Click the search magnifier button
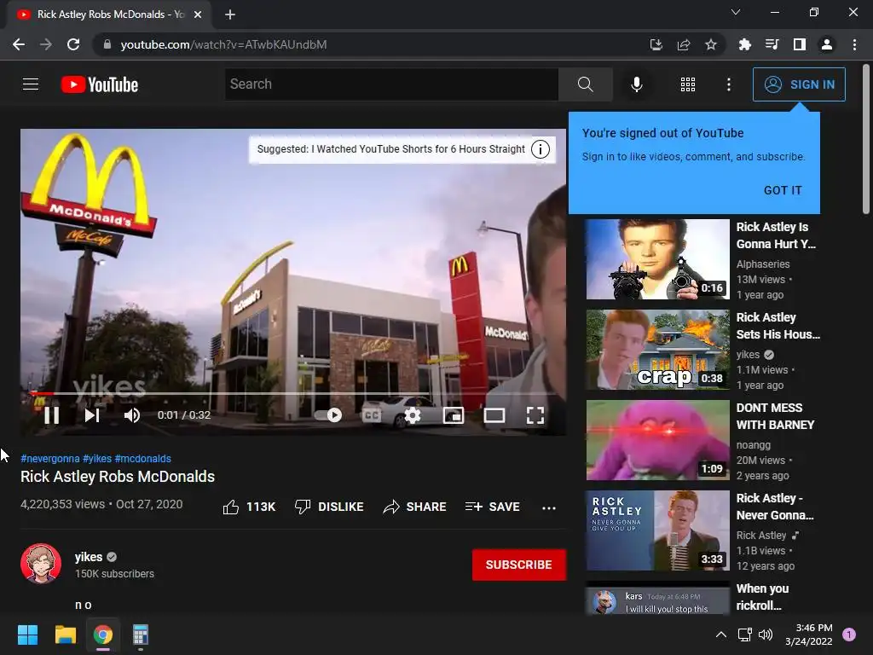 tap(585, 84)
